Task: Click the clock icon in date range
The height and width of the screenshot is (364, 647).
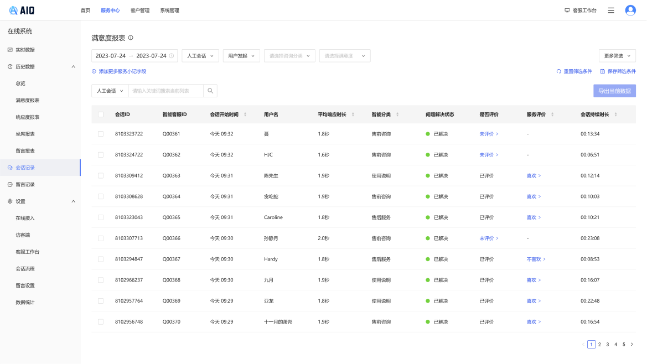Action: pos(172,56)
